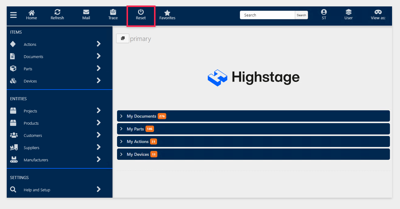400x209 pixels.
Task: Click the Suppliers label
Action: tap(31, 148)
